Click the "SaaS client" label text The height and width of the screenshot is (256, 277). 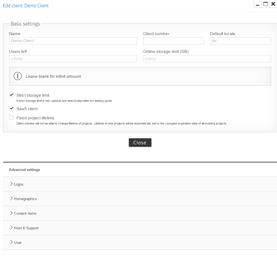[27, 109]
